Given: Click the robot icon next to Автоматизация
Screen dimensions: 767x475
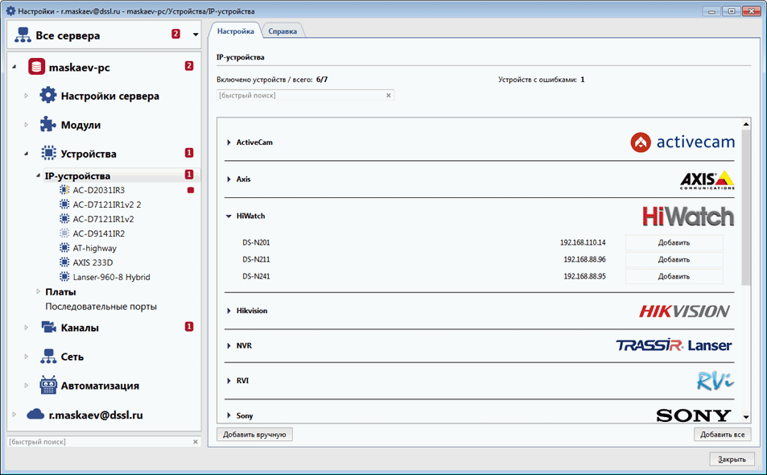Looking at the screenshot, I should (x=48, y=386).
